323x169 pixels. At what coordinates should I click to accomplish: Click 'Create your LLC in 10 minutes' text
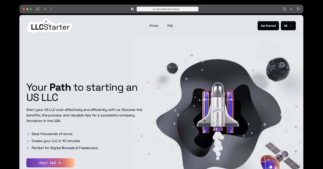[x=56, y=141]
